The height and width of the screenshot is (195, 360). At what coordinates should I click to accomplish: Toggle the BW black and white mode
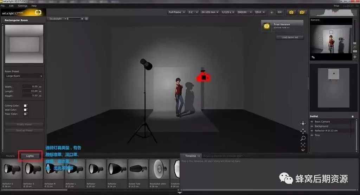(x=279, y=12)
